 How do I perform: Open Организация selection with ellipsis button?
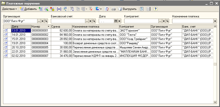tap(39, 21)
